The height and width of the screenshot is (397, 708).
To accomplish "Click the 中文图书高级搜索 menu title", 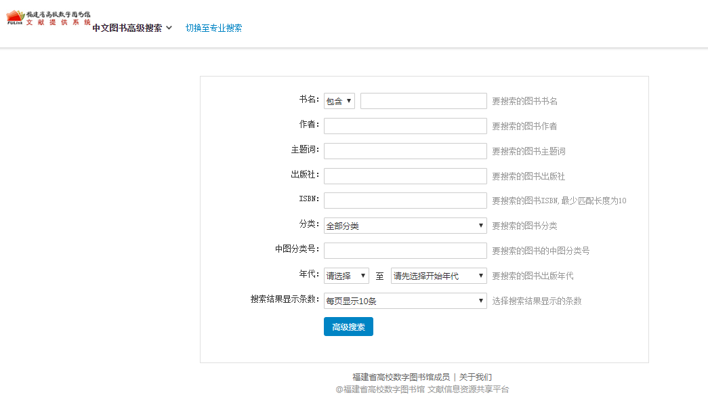I will pos(127,28).
